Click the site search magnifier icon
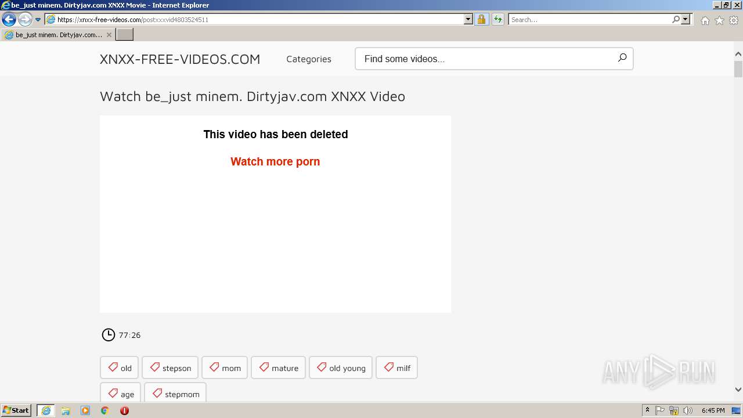The image size is (743, 418). point(622,58)
